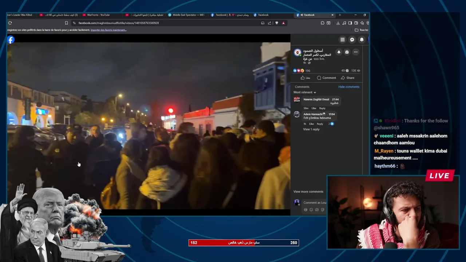Click Hide comments link
Image resolution: width=466 pixels, height=262 pixels.
pos(349,87)
